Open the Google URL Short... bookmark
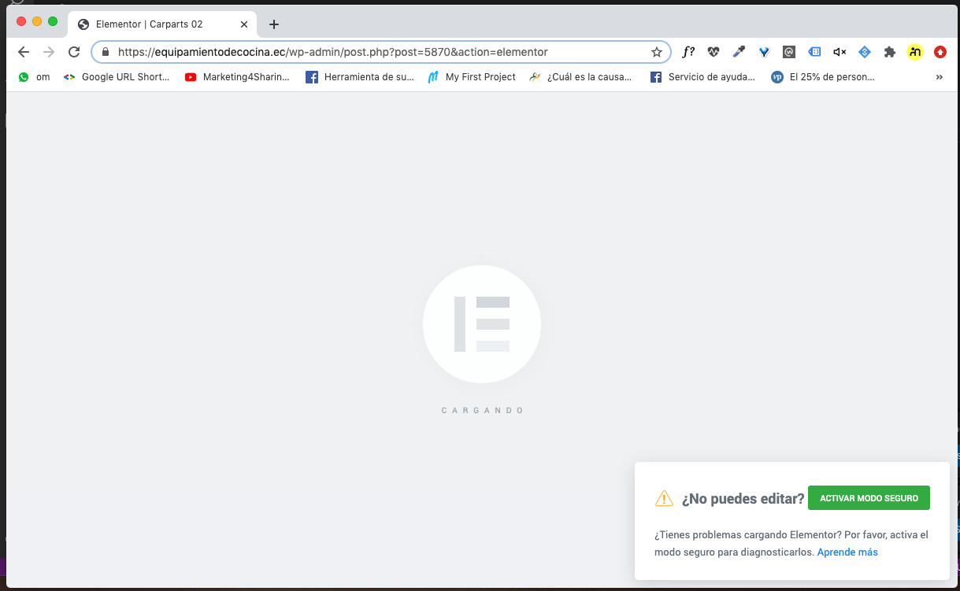 click(117, 77)
